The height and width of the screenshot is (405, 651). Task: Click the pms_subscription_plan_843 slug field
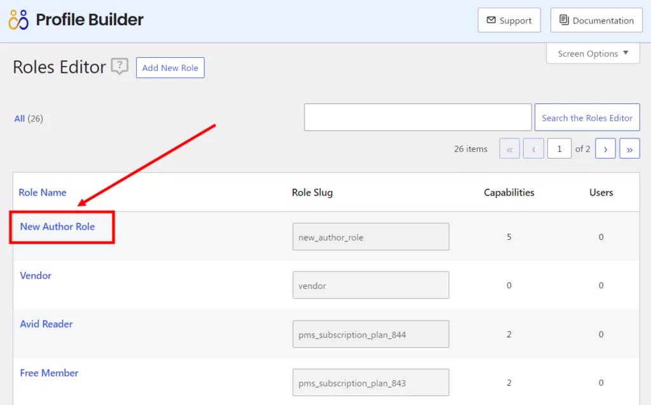[371, 382]
